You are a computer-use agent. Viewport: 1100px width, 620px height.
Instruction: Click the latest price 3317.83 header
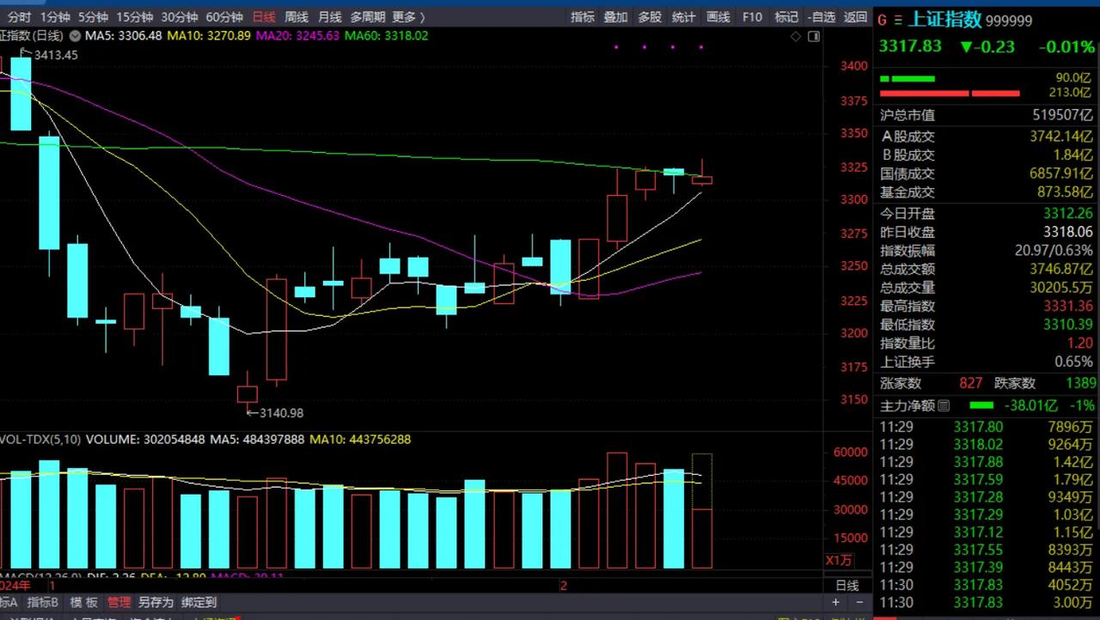[x=910, y=46]
